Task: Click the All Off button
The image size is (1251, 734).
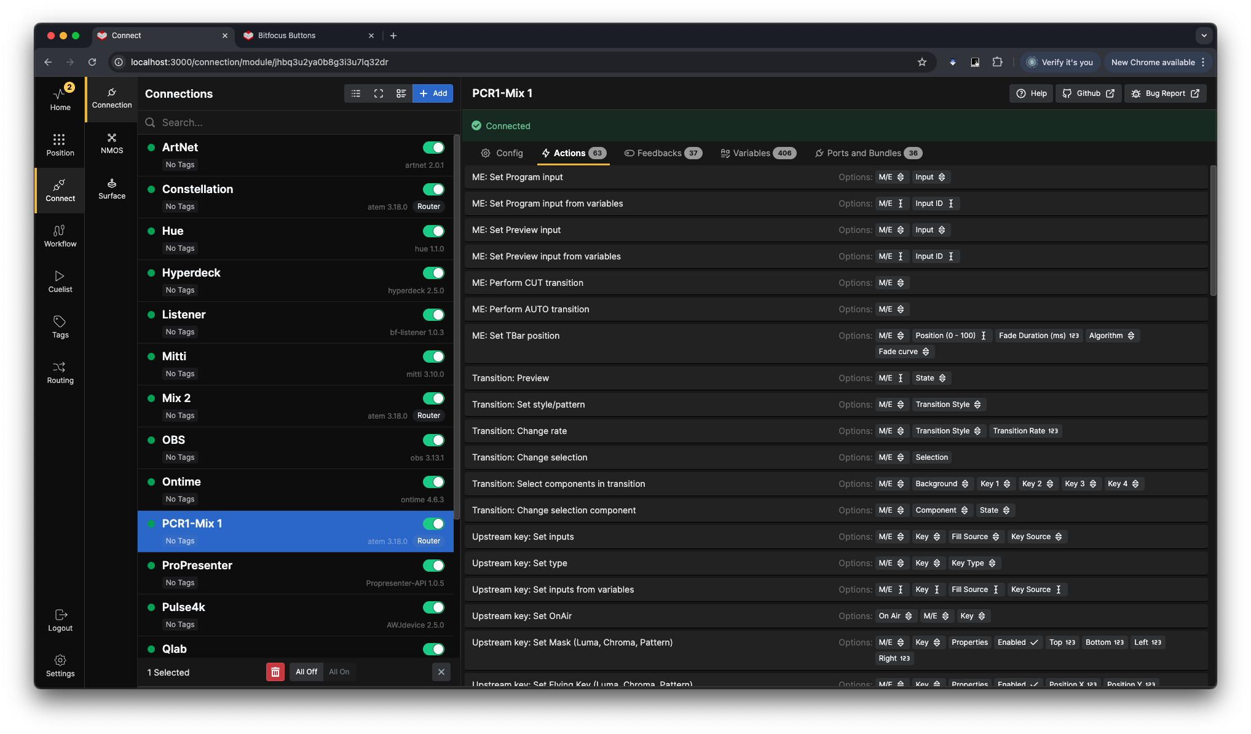Action: tap(306, 672)
